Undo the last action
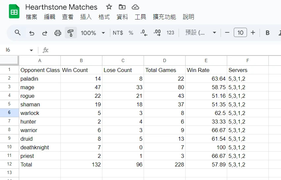Screen dimensions: 281x180 [32, 33]
